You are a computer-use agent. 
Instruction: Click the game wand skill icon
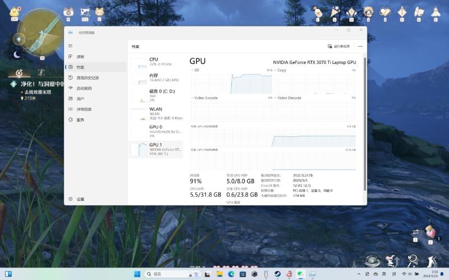(x=412, y=260)
